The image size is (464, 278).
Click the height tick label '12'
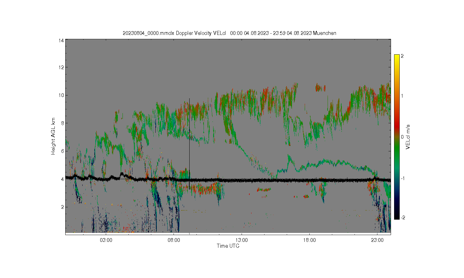coord(61,67)
